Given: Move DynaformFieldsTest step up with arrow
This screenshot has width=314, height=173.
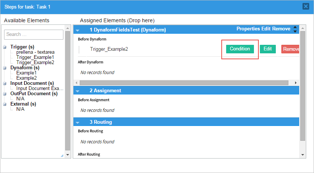Looking at the screenshot, I should pyautogui.click(x=295, y=27).
